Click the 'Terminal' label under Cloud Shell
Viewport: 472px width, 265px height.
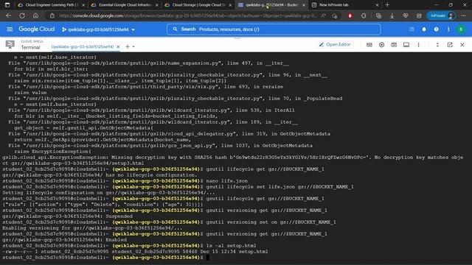[x=30, y=47]
